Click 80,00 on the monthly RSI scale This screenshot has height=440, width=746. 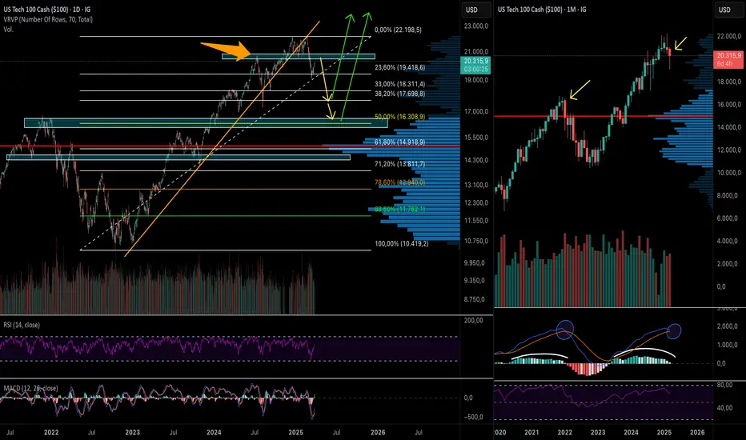[724, 386]
